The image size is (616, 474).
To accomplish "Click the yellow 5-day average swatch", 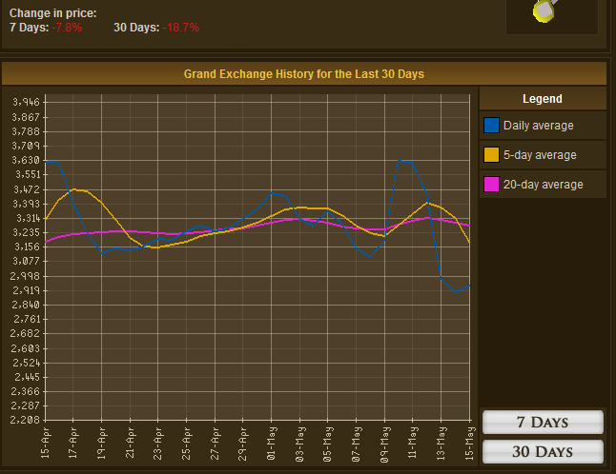I will [x=491, y=155].
